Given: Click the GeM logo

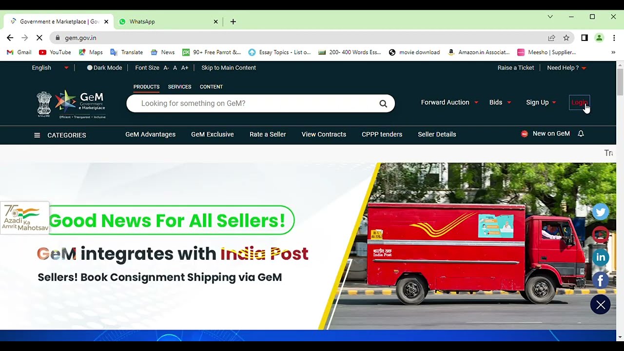Looking at the screenshot, I should coord(71,104).
